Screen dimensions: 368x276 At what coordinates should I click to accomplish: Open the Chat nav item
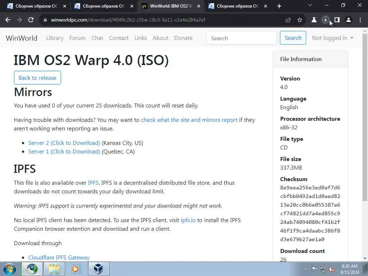click(x=97, y=38)
